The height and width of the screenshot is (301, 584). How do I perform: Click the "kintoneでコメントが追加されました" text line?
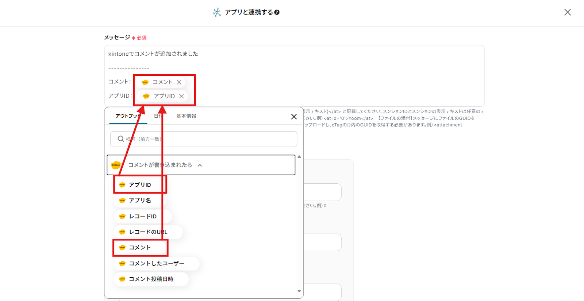tap(153, 54)
